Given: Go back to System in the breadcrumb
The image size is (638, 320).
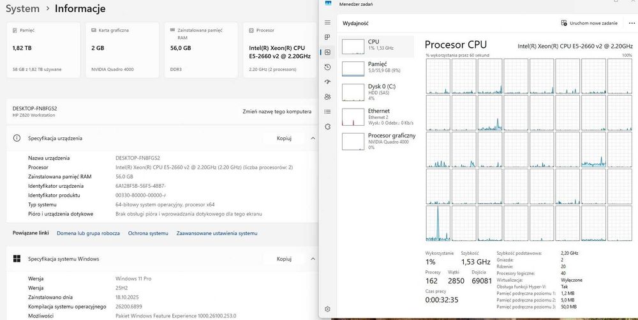Looking at the screenshot, I should tap(22, 8).
